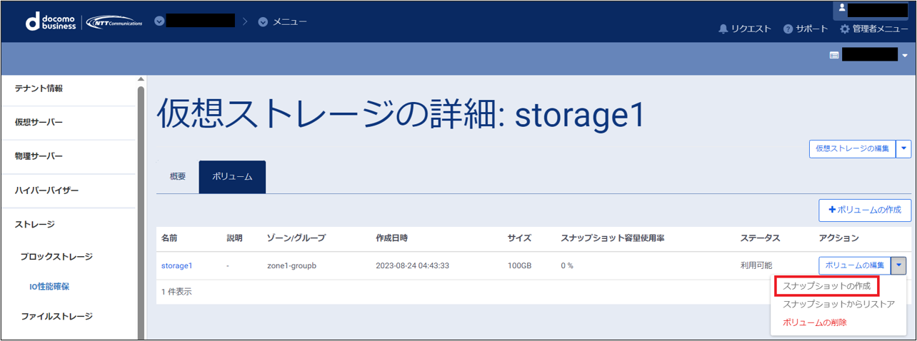Switch to the 概要 tab
Viewport: 917px width, 341px height.
point(178,177)
